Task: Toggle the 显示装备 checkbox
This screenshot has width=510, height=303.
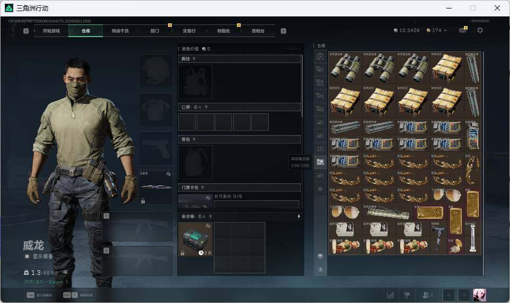Action: coord(27,256)
